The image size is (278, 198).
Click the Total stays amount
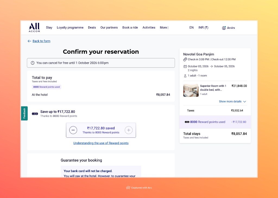pyautogui.click(x=239, y=134)
